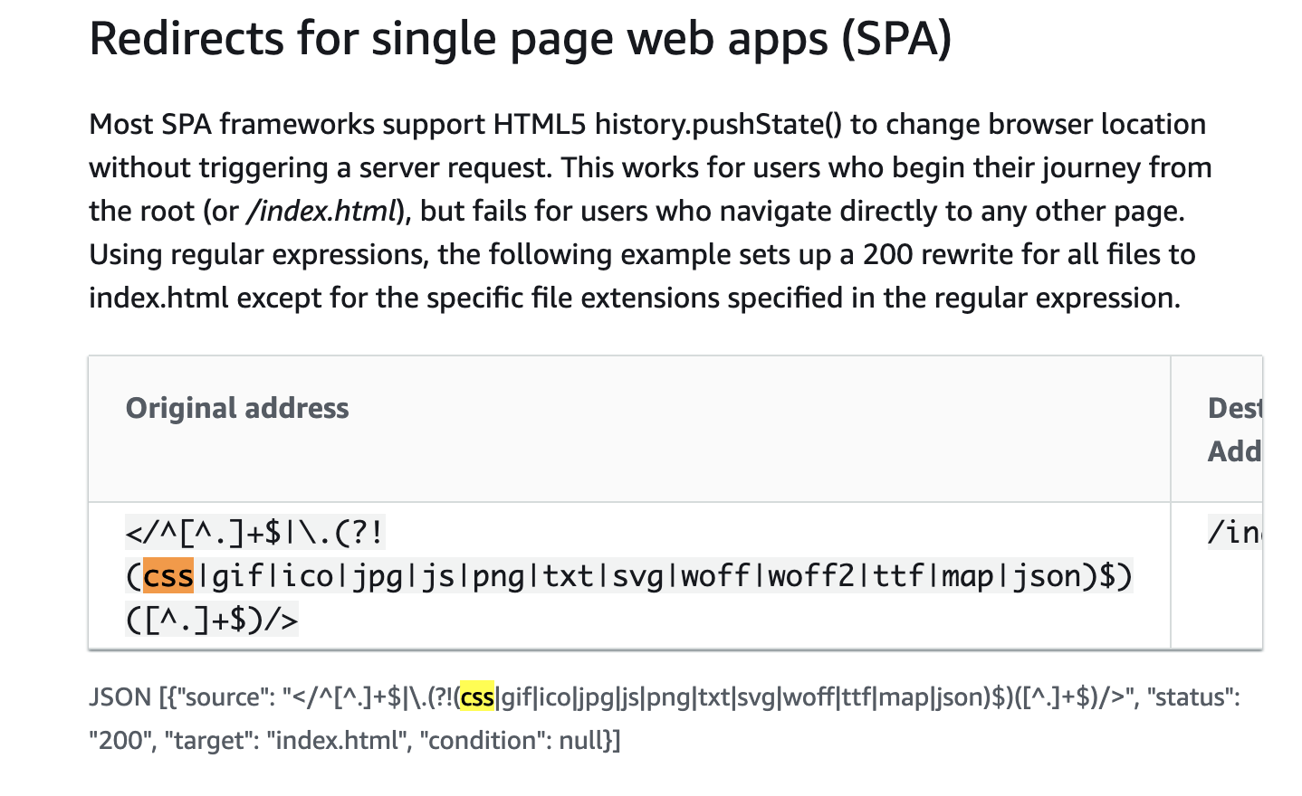Click the cut-off "Dest Add" column header

tap(1235, 430)
